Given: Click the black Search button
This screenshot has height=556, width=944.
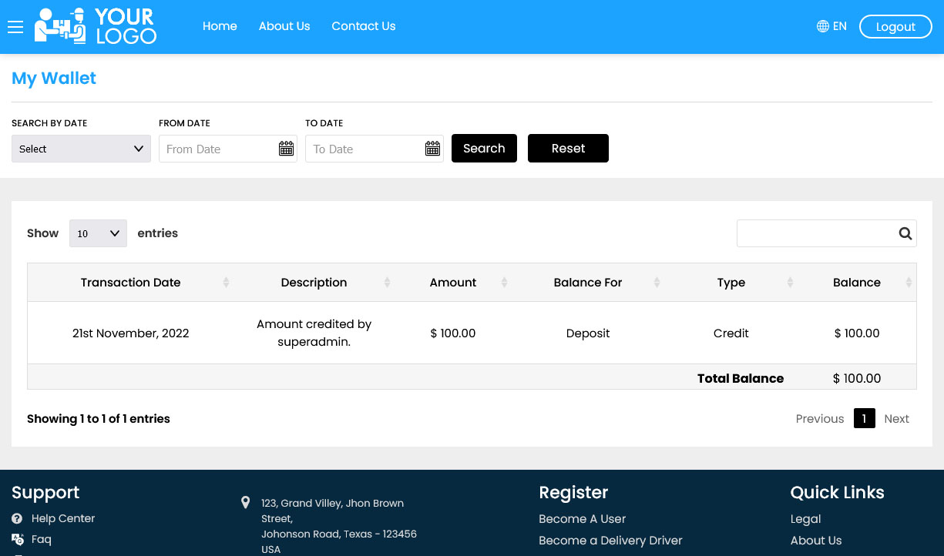Looking at the screenshot, I should tap(484, 149).
